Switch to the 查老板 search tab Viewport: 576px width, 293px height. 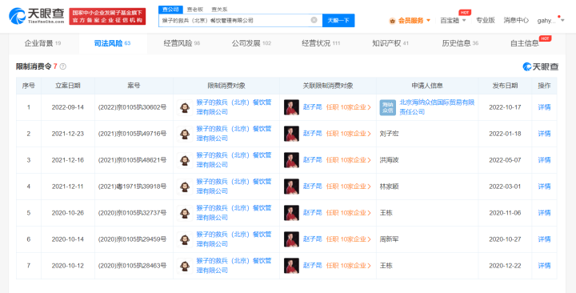coord(194,10)
